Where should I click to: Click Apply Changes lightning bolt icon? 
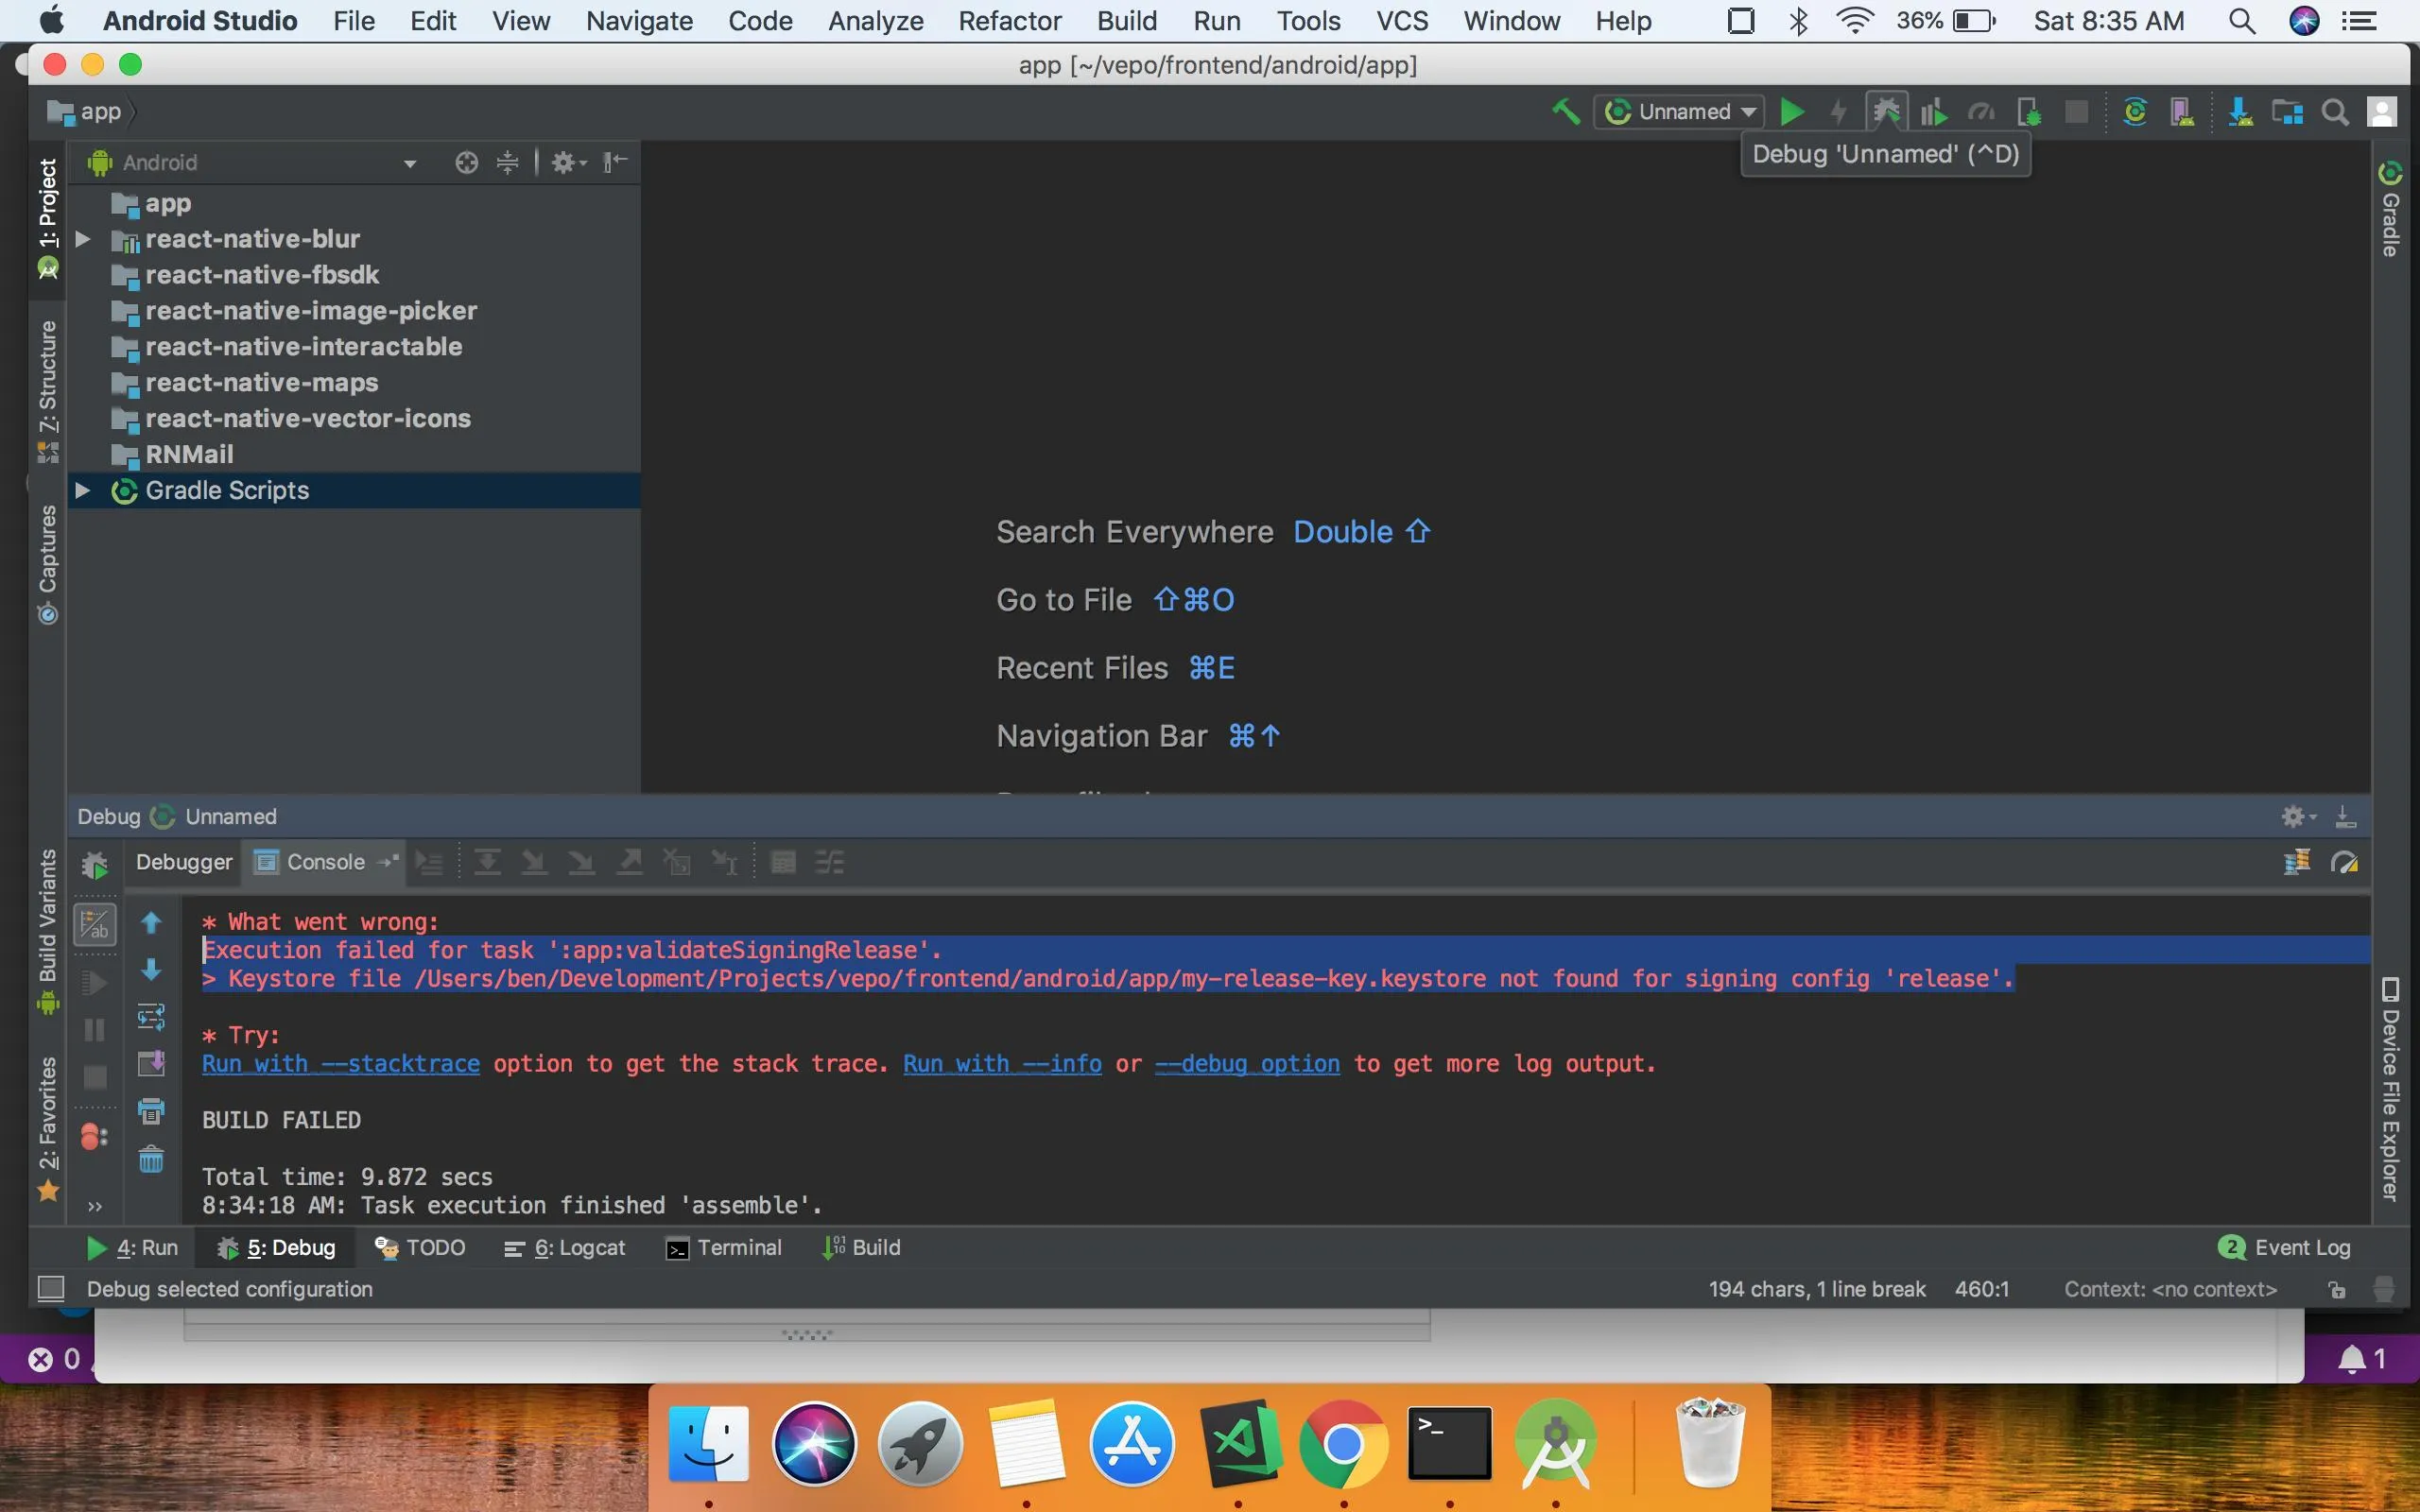tap(1838, 112)
